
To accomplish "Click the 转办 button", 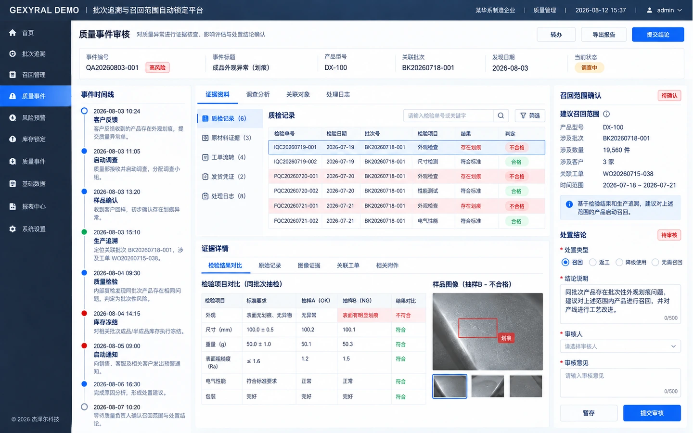I will click(556, 35).
